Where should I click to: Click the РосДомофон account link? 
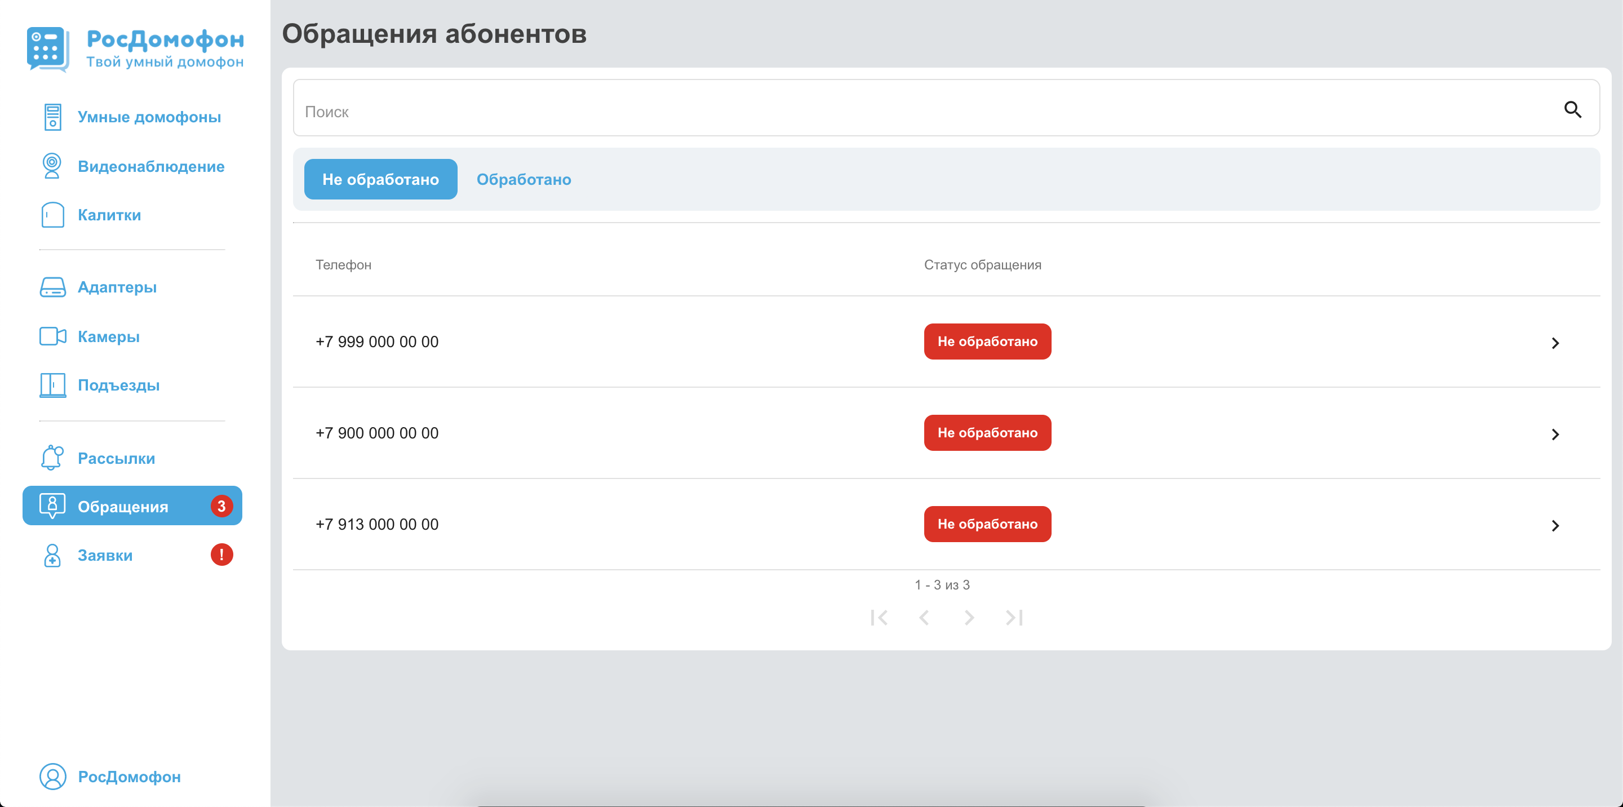(x=129, y=777)
